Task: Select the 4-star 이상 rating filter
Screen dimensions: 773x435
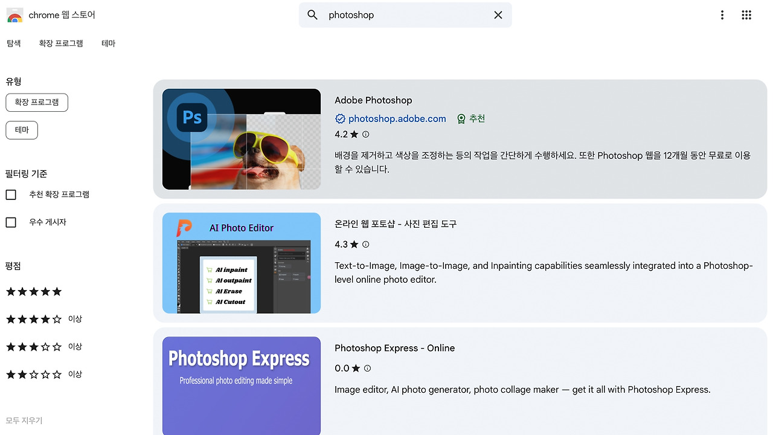Action: click(43, 319)
